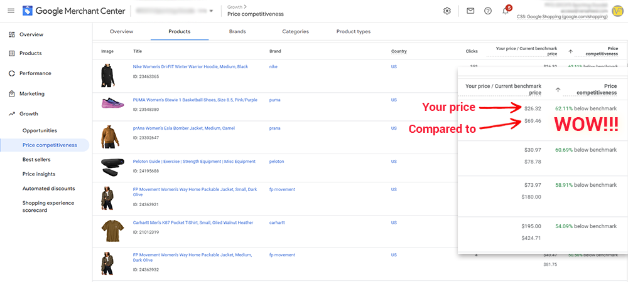This screenshot has width=628, height=282.
Task: Open Best sellers in the sidebar
Action: [36, 159]
